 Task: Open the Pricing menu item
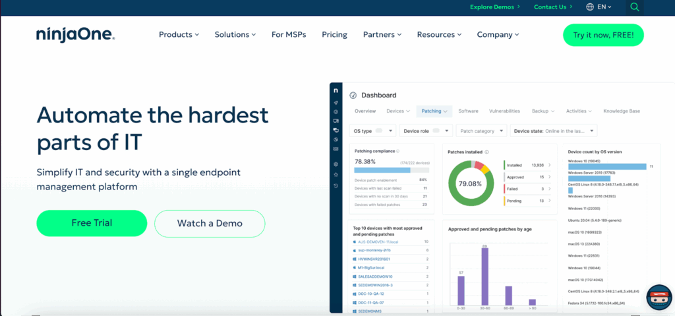(x=334, y=35)
